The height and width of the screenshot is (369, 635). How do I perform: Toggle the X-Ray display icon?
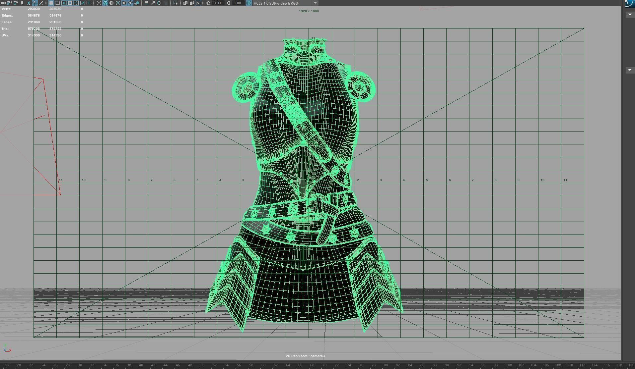[185, 3]
